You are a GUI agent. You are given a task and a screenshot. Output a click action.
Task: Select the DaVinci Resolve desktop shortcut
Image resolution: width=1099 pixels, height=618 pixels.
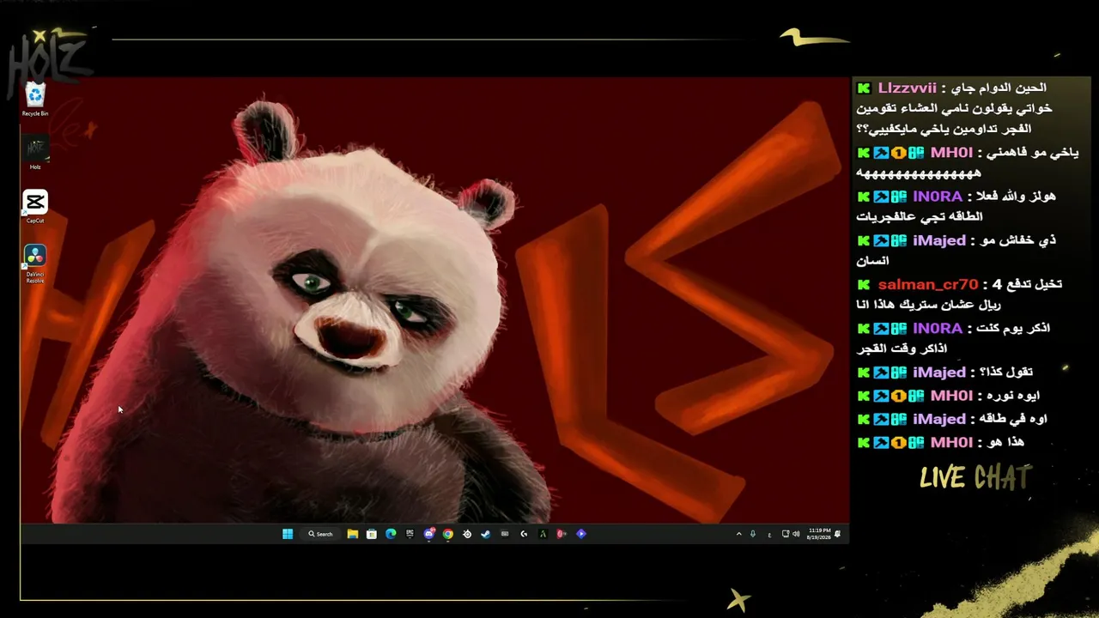(35, 264)
